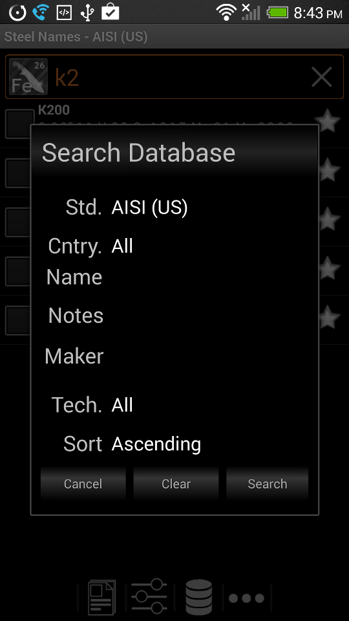
Task: Open the sliders filter settings icon
Action: [x=149, y=596]
